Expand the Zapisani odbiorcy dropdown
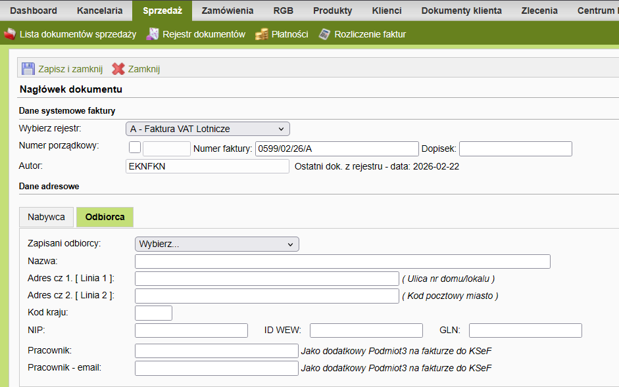This screenshot has width=619, height=387. coord(216,244)
